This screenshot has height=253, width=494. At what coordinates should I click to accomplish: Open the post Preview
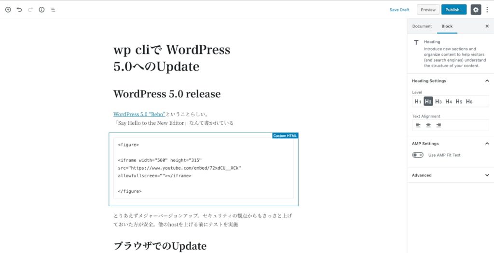(x=428, y=10)
